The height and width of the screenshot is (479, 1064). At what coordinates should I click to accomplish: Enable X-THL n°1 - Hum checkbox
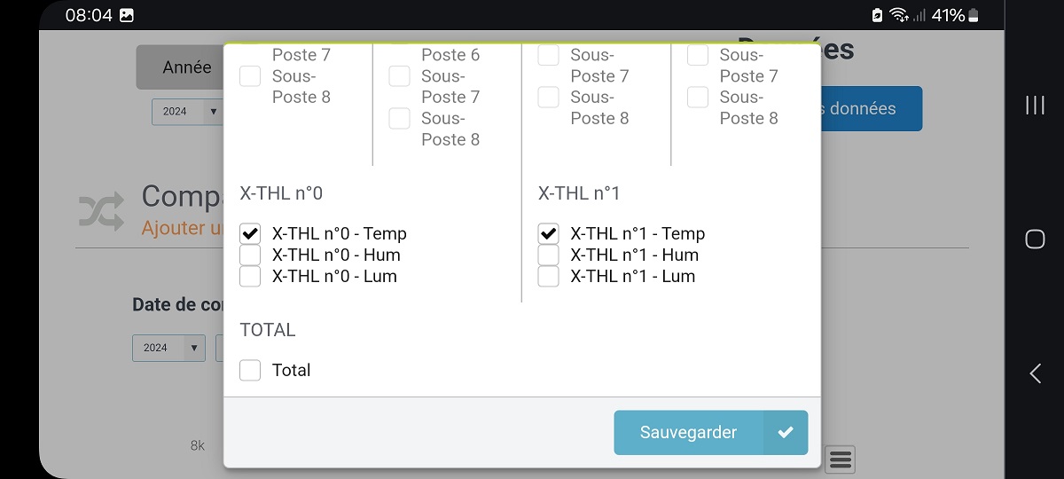[x=548, y=255]
